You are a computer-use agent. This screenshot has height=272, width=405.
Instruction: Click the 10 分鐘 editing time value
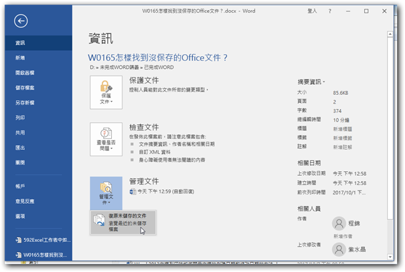(x=341, y=120)
